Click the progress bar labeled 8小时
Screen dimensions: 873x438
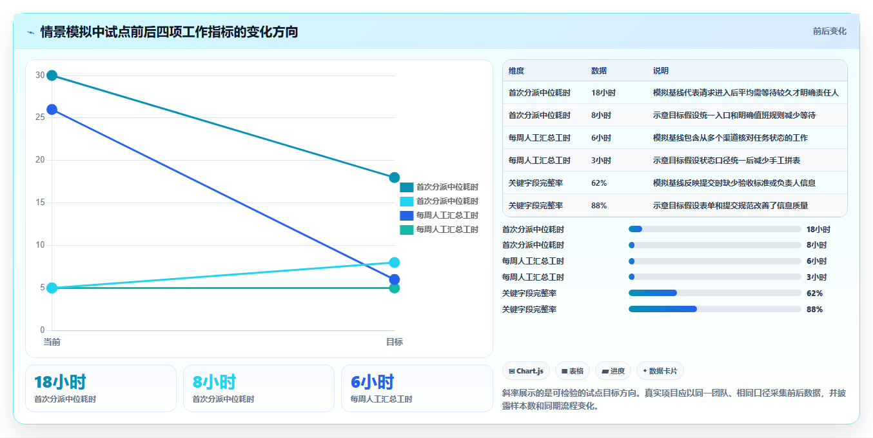coord(715,245)
